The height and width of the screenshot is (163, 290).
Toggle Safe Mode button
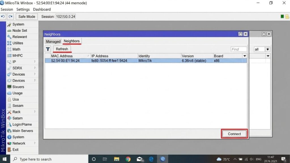coord(27,16)
